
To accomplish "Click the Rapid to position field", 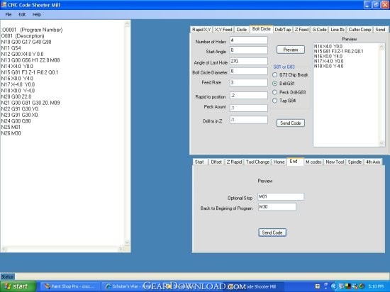I will (x=248, y=96).
